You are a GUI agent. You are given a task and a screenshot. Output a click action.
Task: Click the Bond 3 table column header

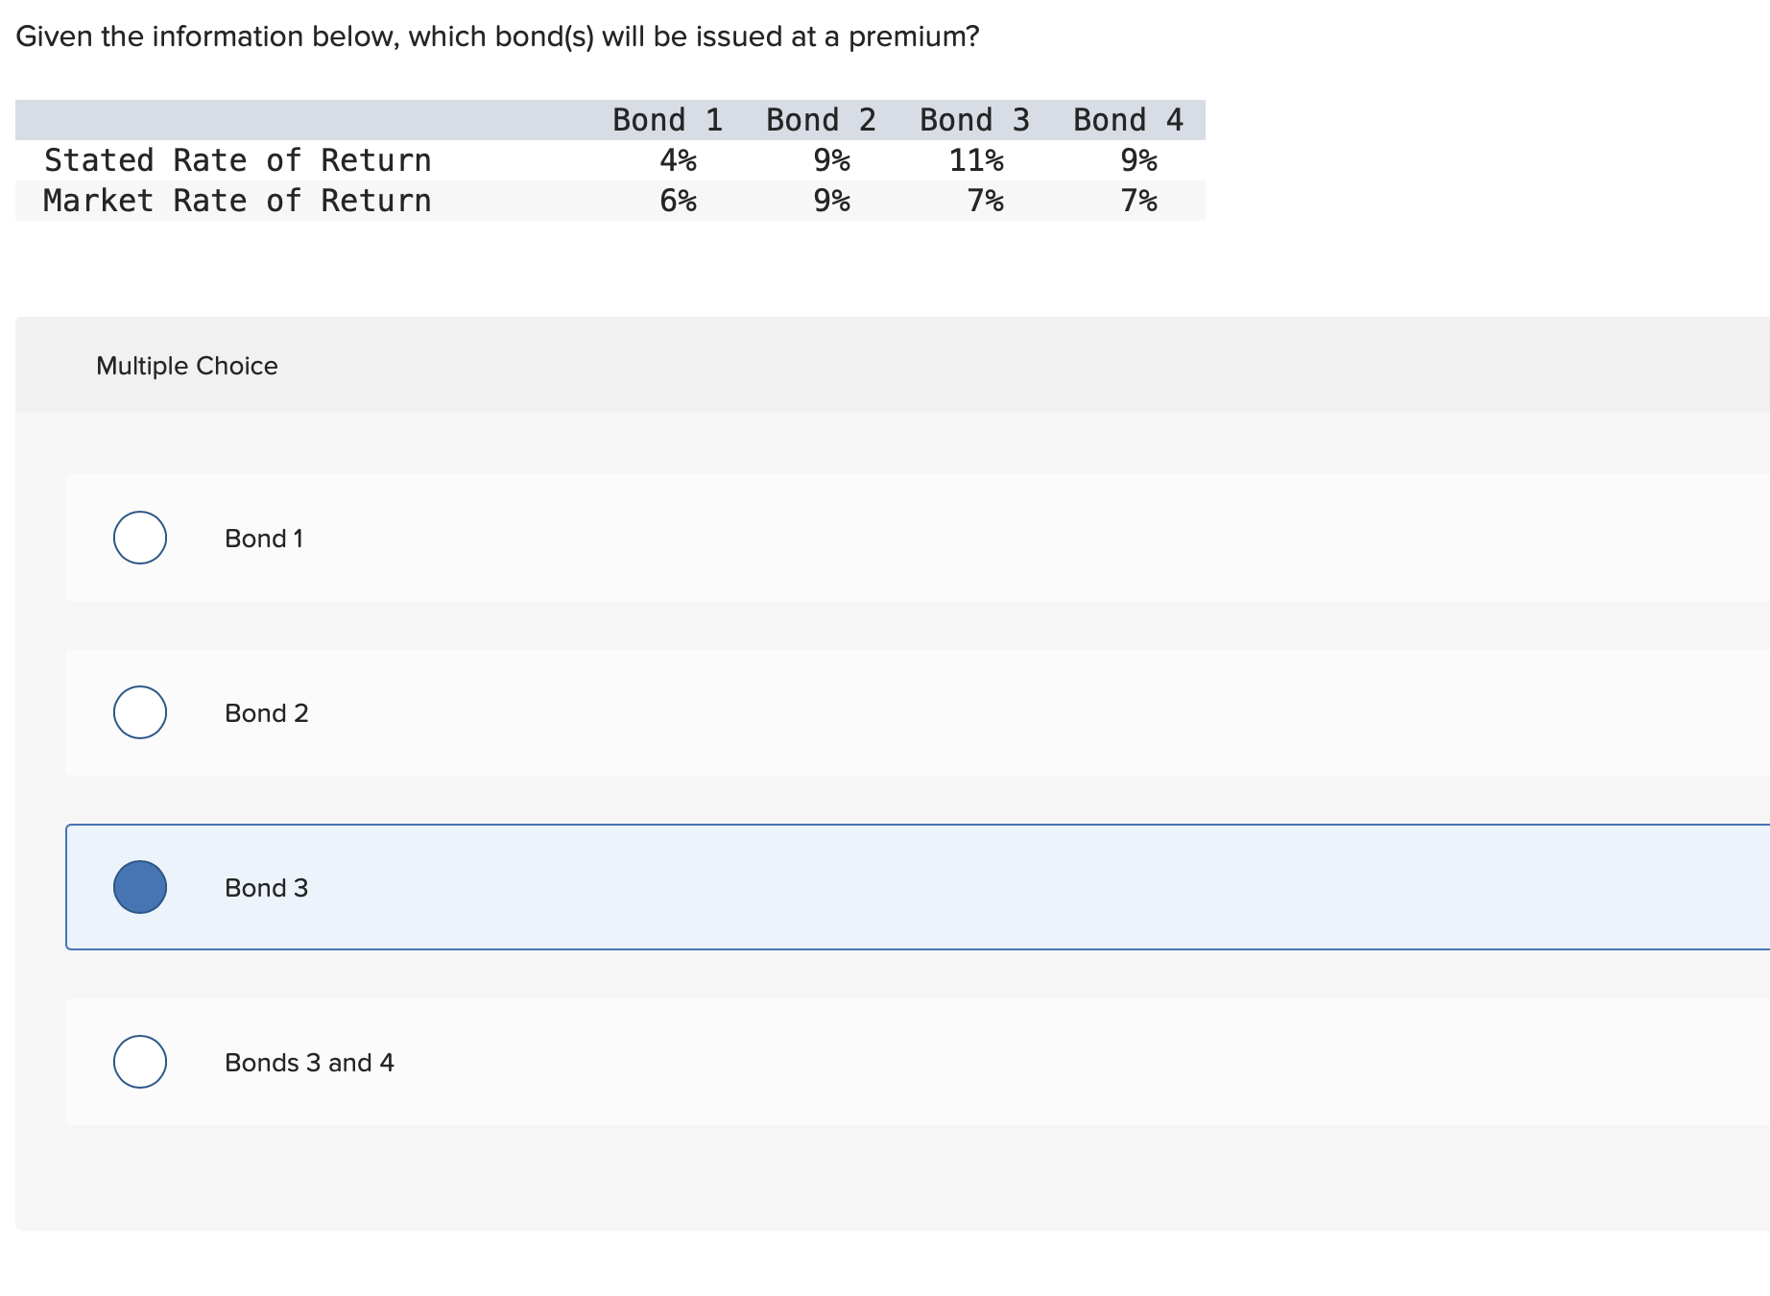coord(974,119)
